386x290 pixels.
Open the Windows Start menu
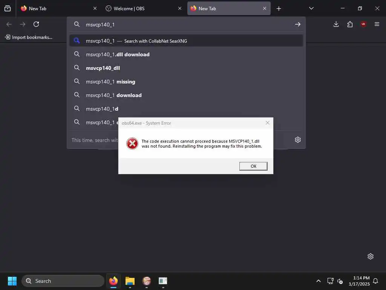12,281
